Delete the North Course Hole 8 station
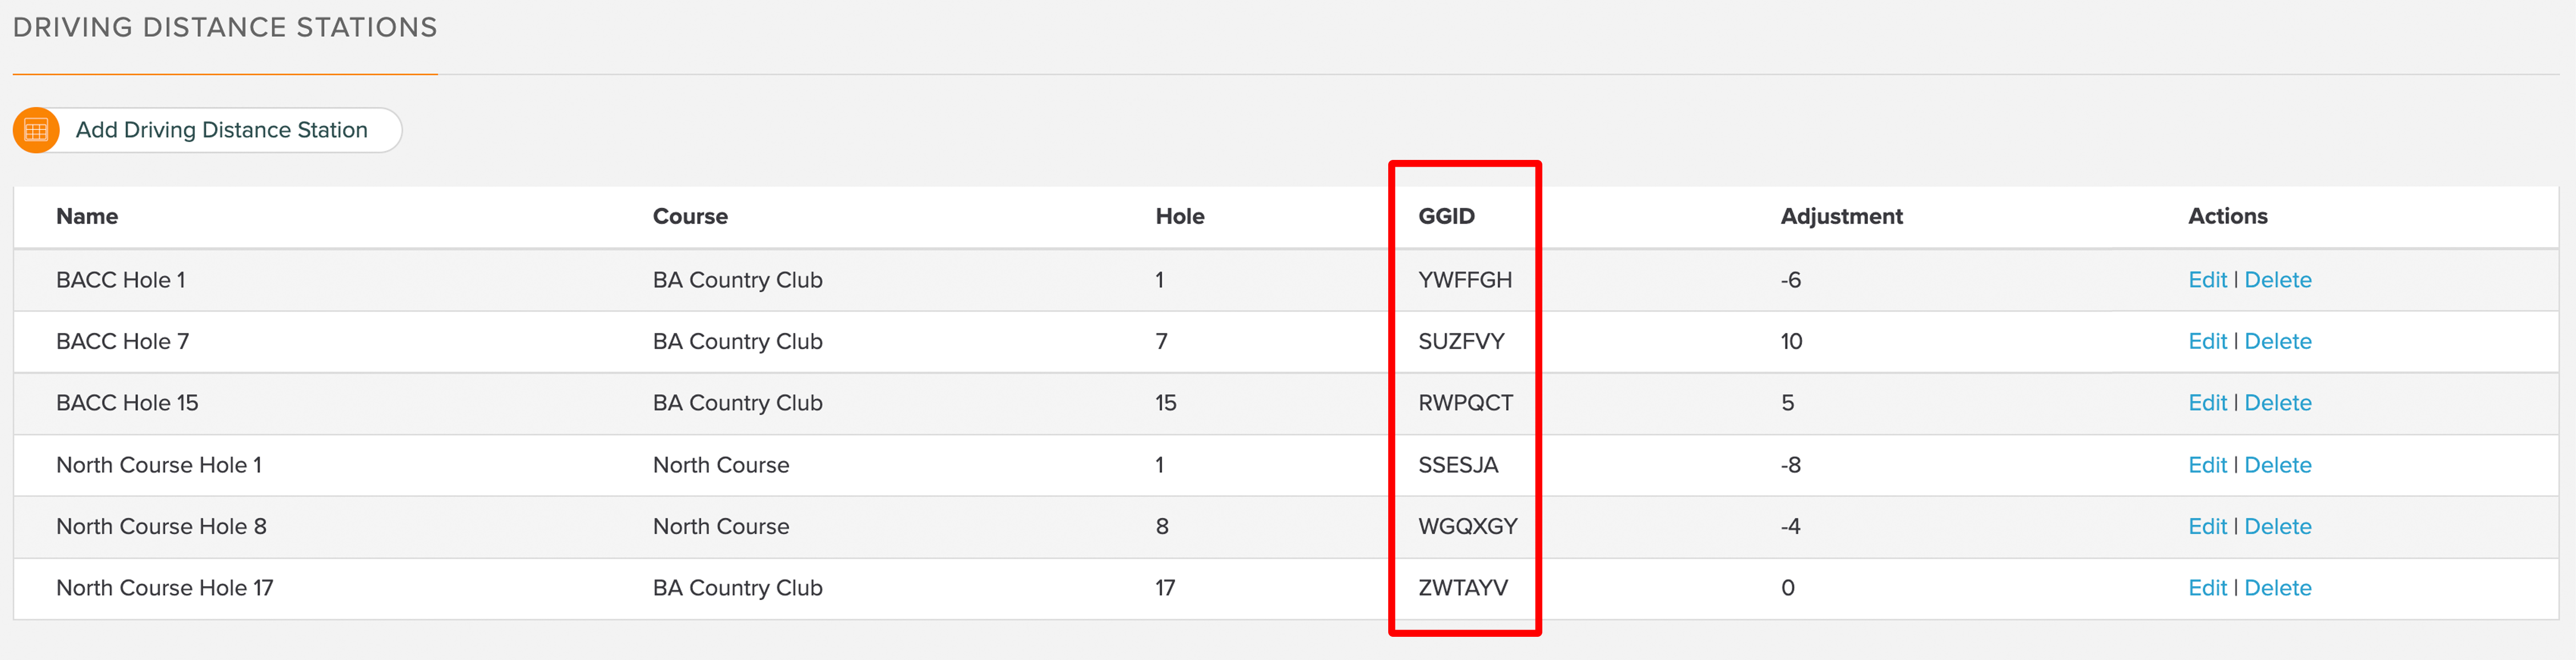The height and width of the screenshot is (660, 2576). [2278, 526]
